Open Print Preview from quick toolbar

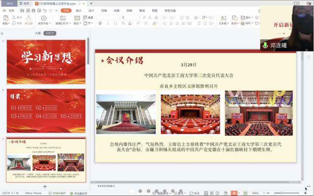click(39, 11)
